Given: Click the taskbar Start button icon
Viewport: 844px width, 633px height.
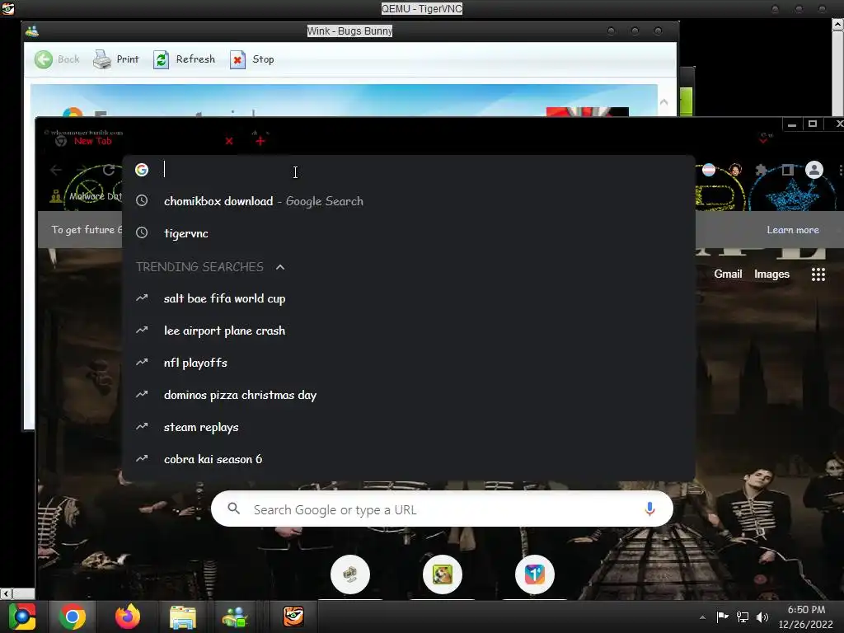Looking at the screenshot, I should click(x=22, y=617).
